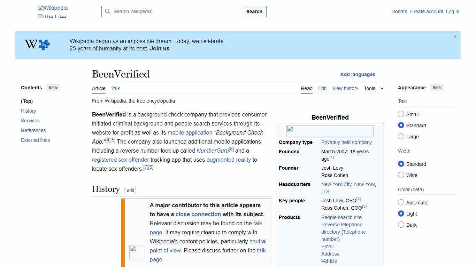This screenshot has height=267, width=476.
Task: Follow the NumberGuru link
Action: pos(213,151)
